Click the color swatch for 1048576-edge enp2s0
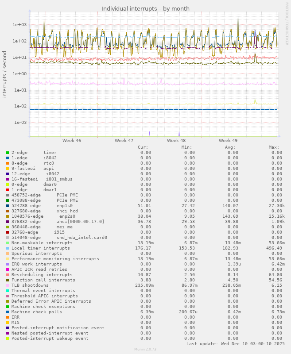Viewport: 291px width, 354px height. [8, 216]
